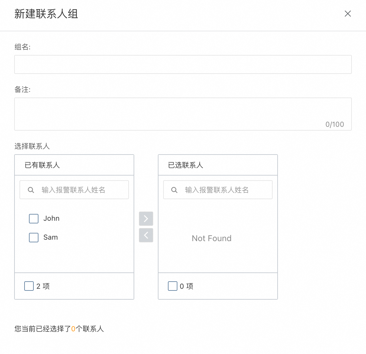Select the John contact name label
Viewport: 366px width, 354px height.
click(x=51, y=218)
